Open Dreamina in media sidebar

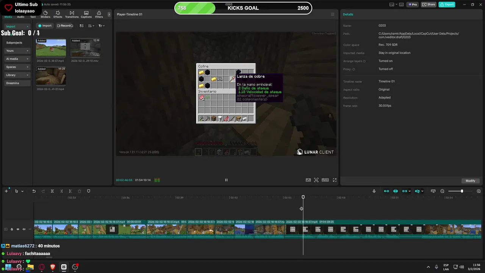[x=17, y=83]
